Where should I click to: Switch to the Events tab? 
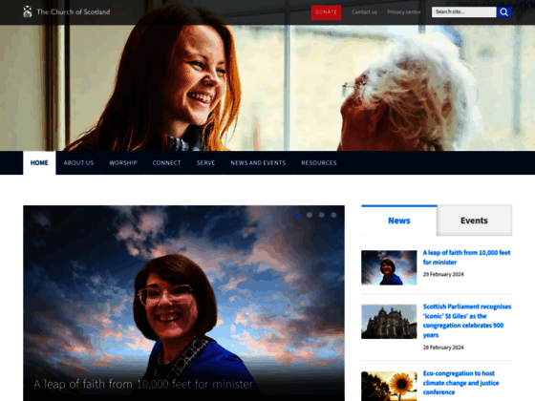(x=474, y=221)
